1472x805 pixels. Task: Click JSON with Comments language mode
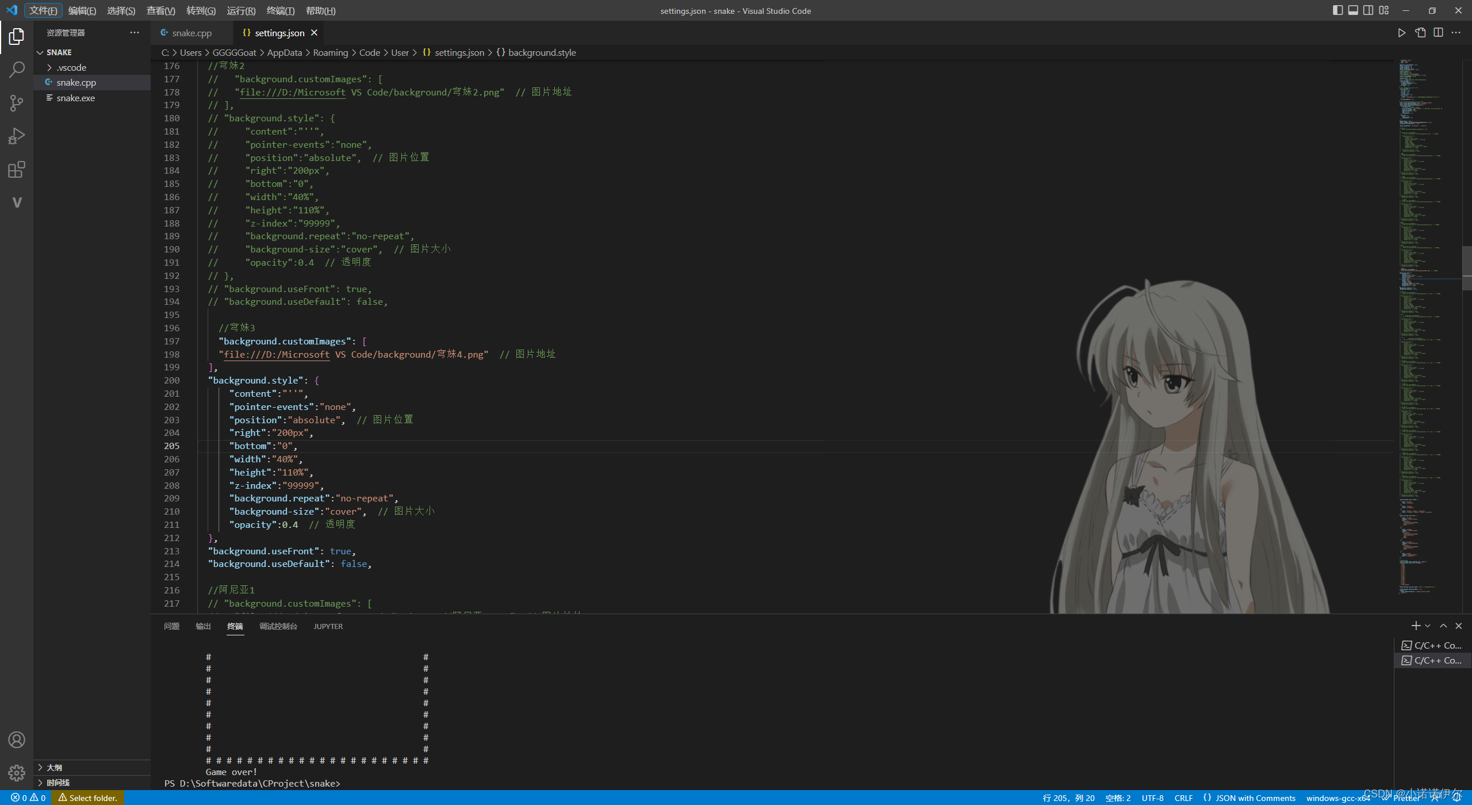point(1255,798)
